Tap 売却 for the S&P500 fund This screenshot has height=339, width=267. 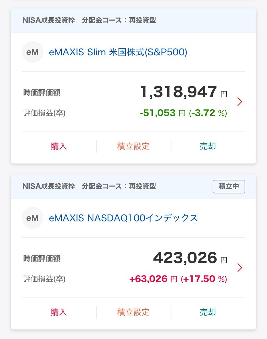[208, 146]
